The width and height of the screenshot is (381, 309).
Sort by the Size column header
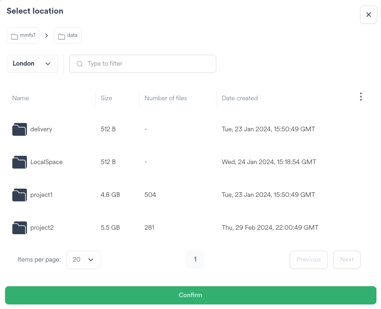[x=106, y=98]
